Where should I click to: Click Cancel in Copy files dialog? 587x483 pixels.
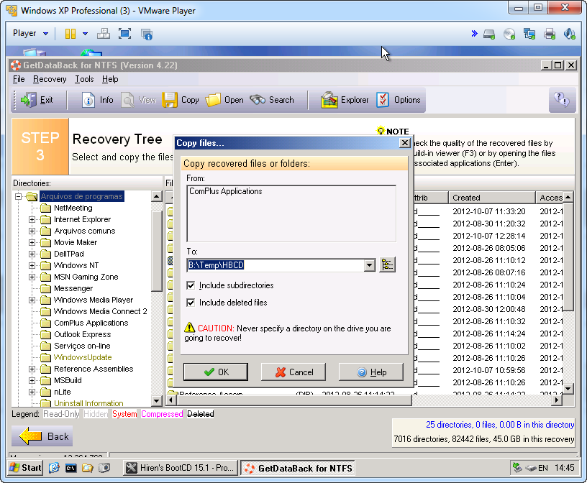click(x=293, y=372)
